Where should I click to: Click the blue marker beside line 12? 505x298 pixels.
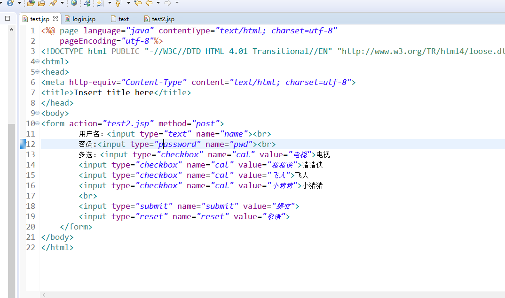click(x=23, y=144)
